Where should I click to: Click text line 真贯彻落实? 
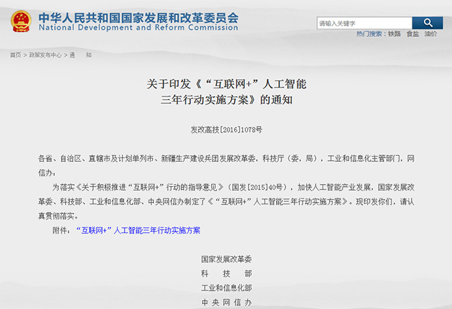coord(58,216)
